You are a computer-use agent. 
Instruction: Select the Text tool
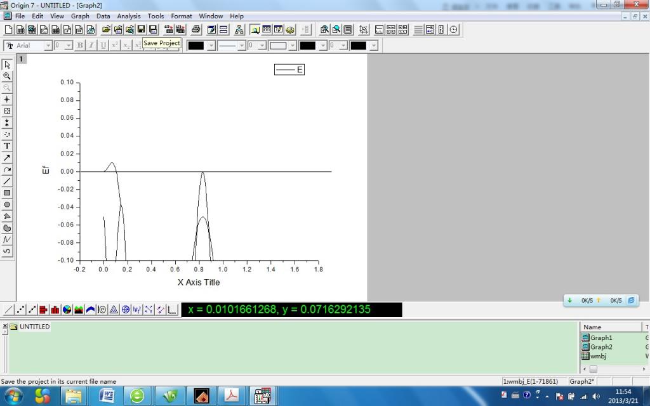point(7,147)
